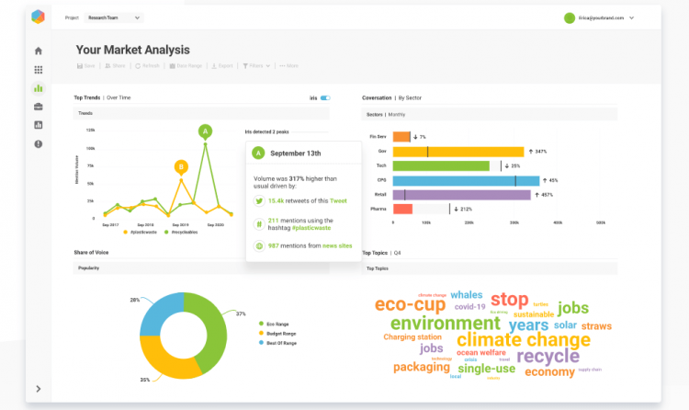Open the apps grid icon in sidebar
The width and height of the screenshot is (689, 410).
coord(38,70)
